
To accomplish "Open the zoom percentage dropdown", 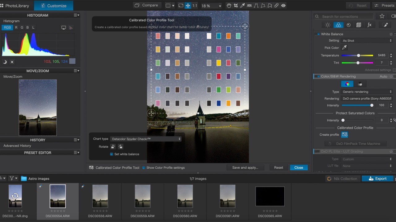I will tap(211, 6).
